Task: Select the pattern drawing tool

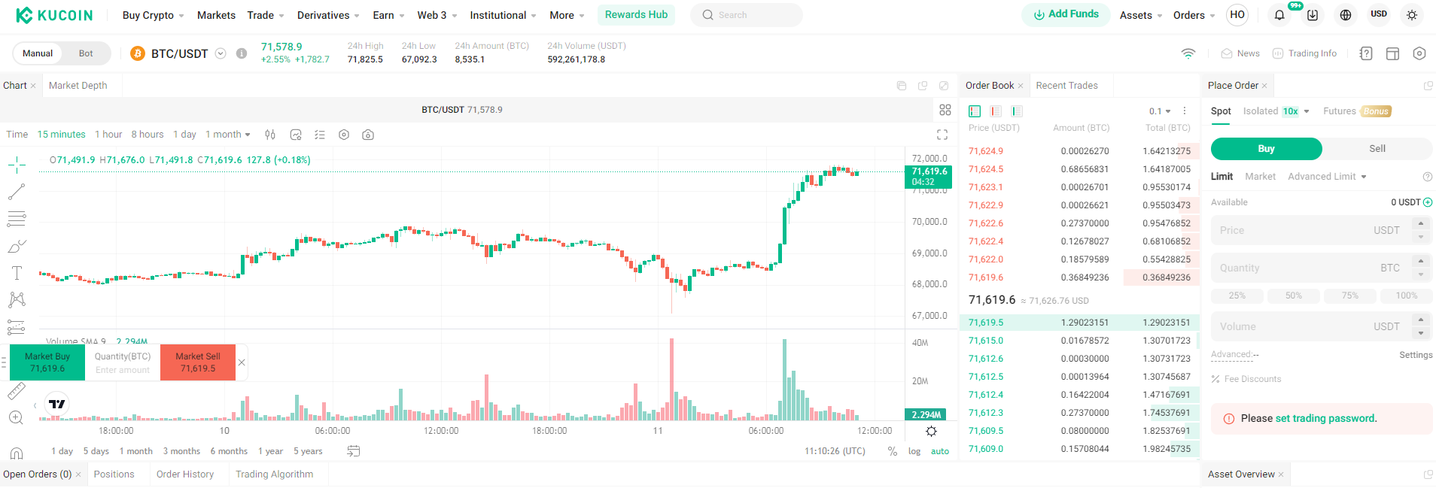Action: coord(17,300)
